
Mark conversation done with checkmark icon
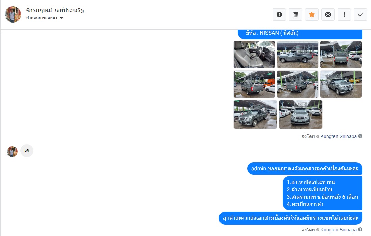[x=361, y=14]
